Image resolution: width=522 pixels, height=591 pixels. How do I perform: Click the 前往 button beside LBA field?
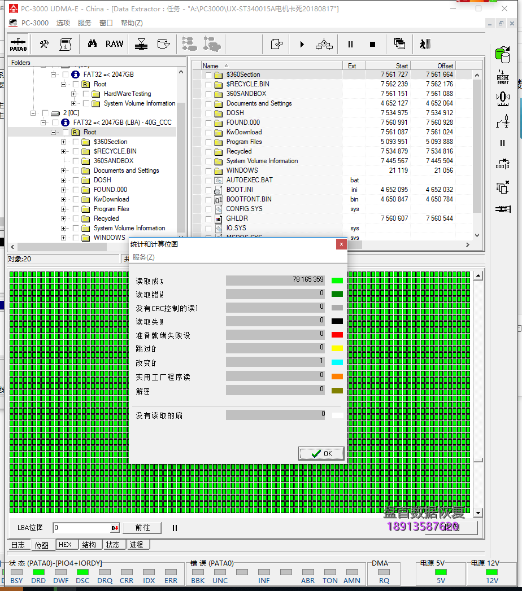tap(143, 528)
